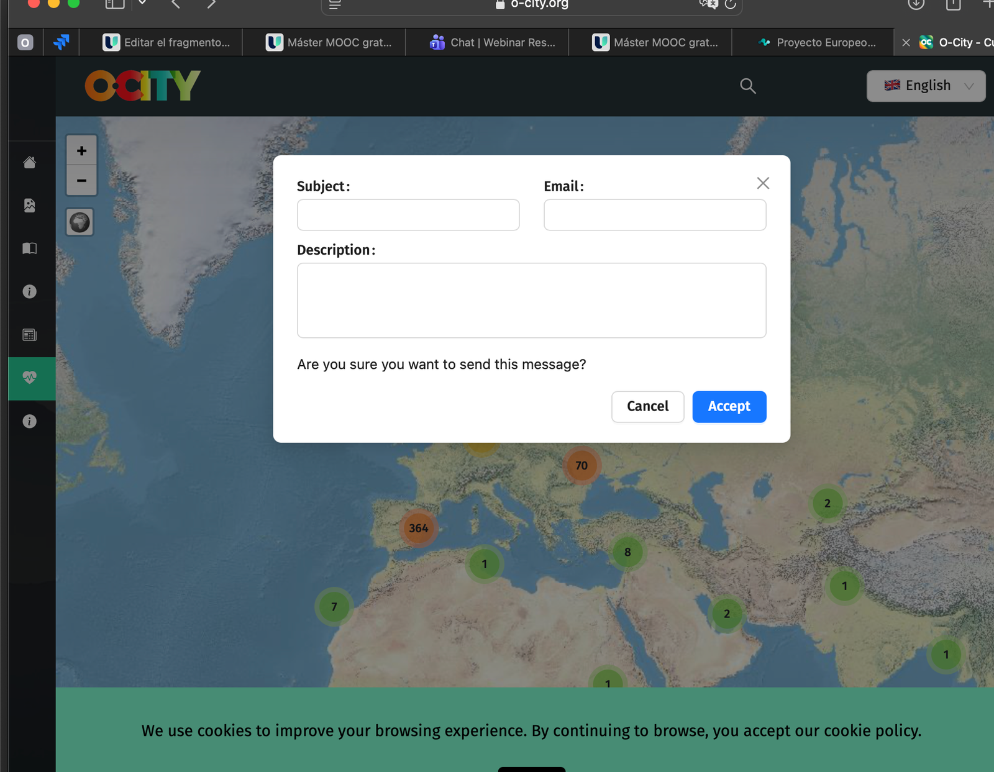Image resolution: width=994 pixels, height=772 pixels.
Task: Click the Description text area
Action: (x=531, y=301)
